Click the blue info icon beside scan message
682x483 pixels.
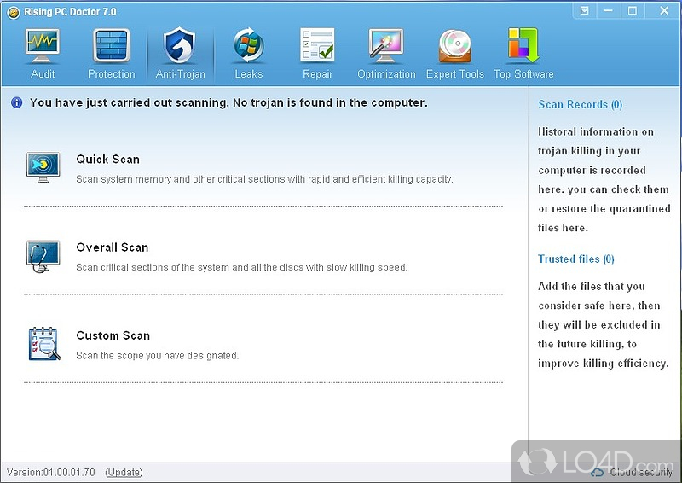click(x=16, y=102)
